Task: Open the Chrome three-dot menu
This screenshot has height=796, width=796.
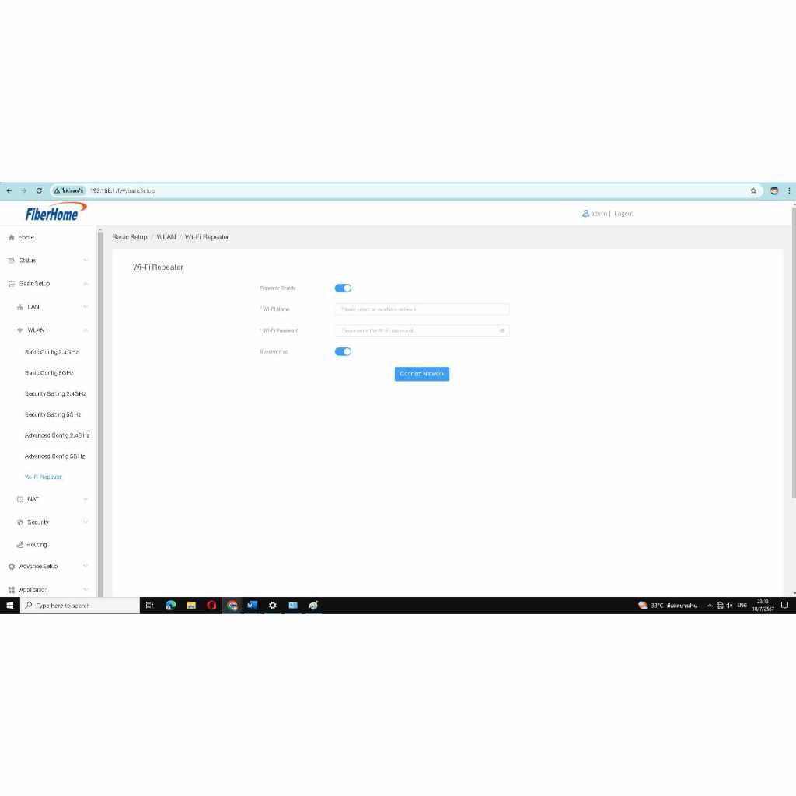Action: pyautogui.click(x=789, y=190)
